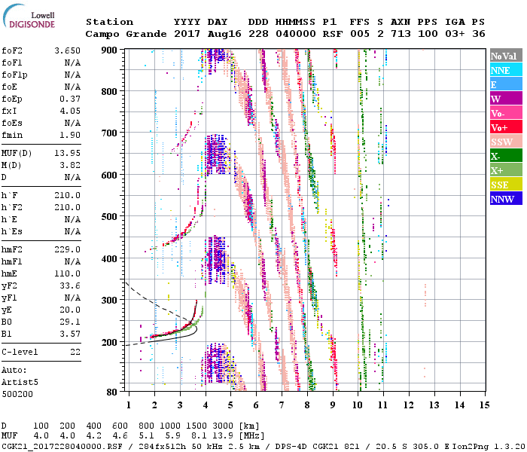The height and width of the screenshot is (452, 527).
Task: Click the Aug16 date in header
Action: tap(224, 34)
